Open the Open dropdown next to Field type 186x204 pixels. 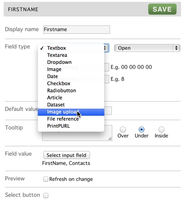click(x=147, y=48)
